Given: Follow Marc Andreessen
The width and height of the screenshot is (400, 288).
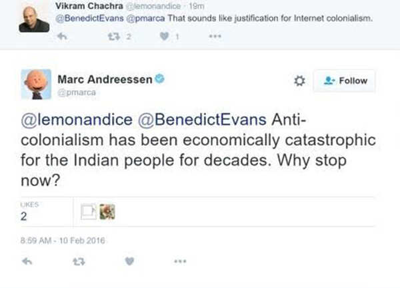Looking at the screenshot, I should pyautogui.click(x=345, y=80).
